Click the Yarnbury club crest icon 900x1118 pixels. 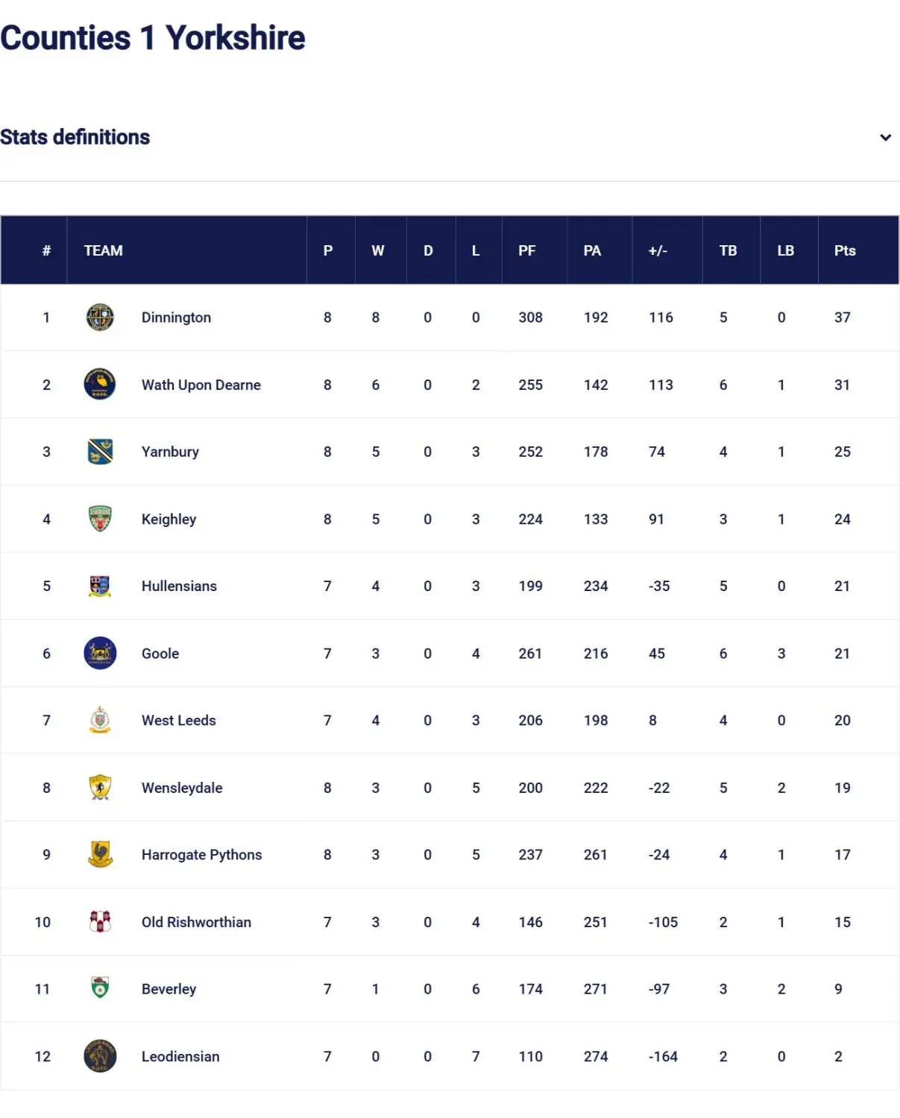pos(100,452)
